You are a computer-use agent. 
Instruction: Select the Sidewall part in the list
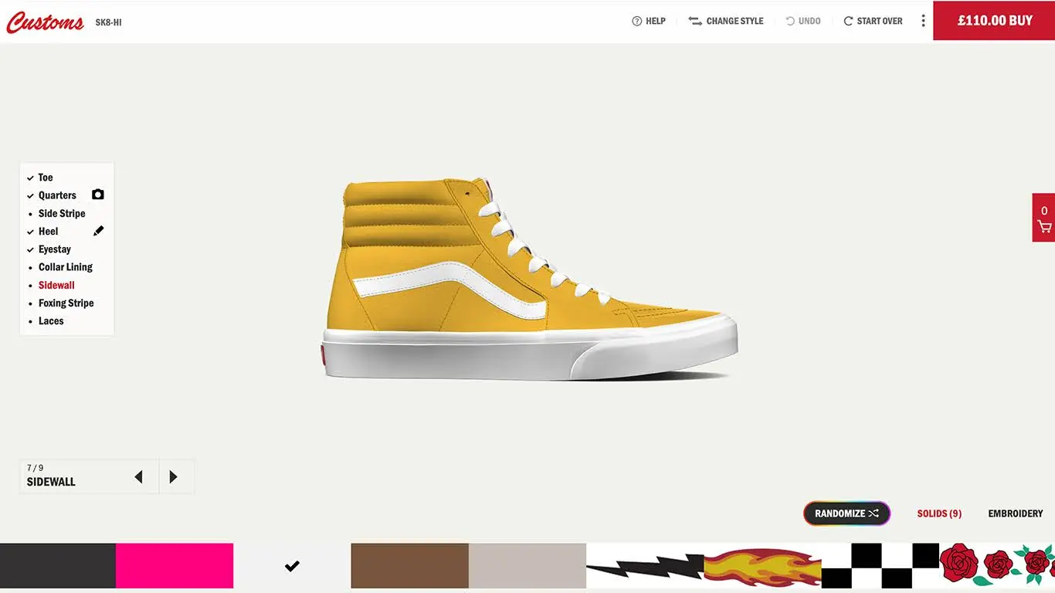[x=56, y=285]
